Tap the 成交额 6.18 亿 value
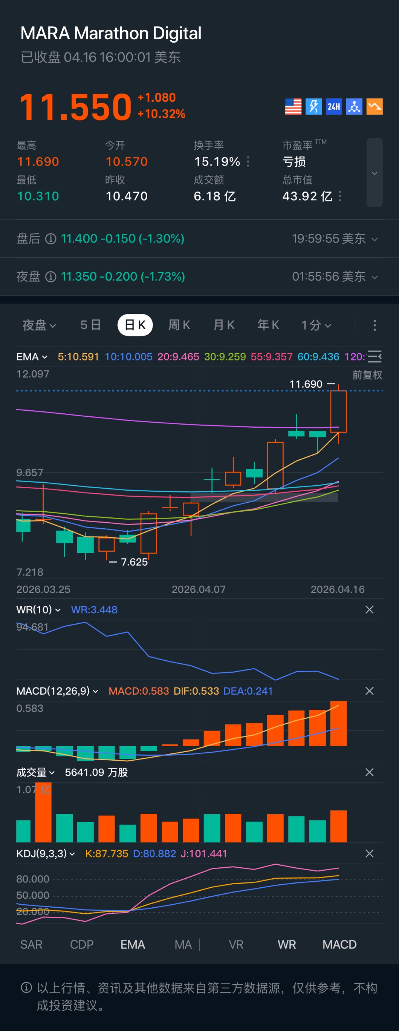The height and width of the screenshot is (1031, 399). (x=215, y=196)
